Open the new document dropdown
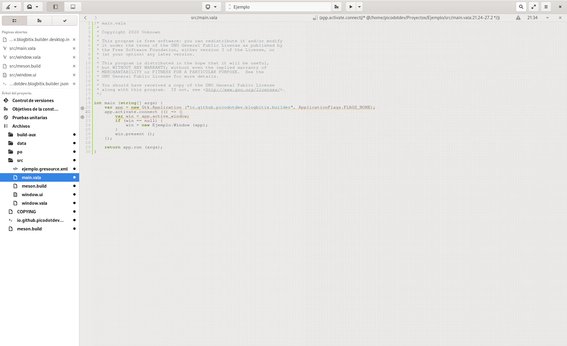This screenshot has height=346, width=567. (x=33, y=7)
